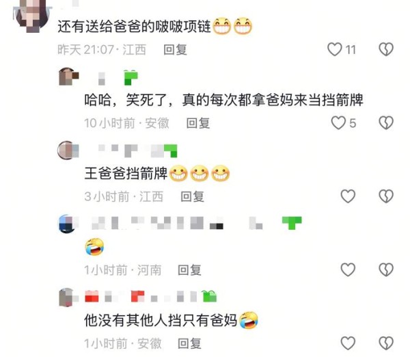The image size is (410, 357).
Task: Open avatar of the 河南 emoji commenter
Action: point(68,224)
